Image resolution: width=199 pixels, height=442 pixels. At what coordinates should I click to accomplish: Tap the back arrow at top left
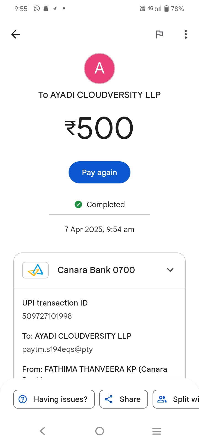point(15,34)
